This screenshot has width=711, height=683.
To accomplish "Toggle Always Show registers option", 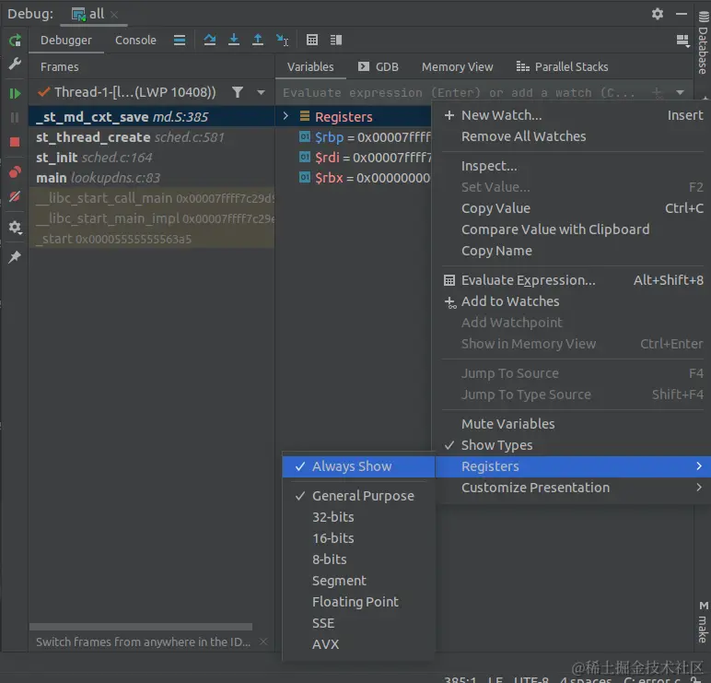I will (x=358, y=466).
